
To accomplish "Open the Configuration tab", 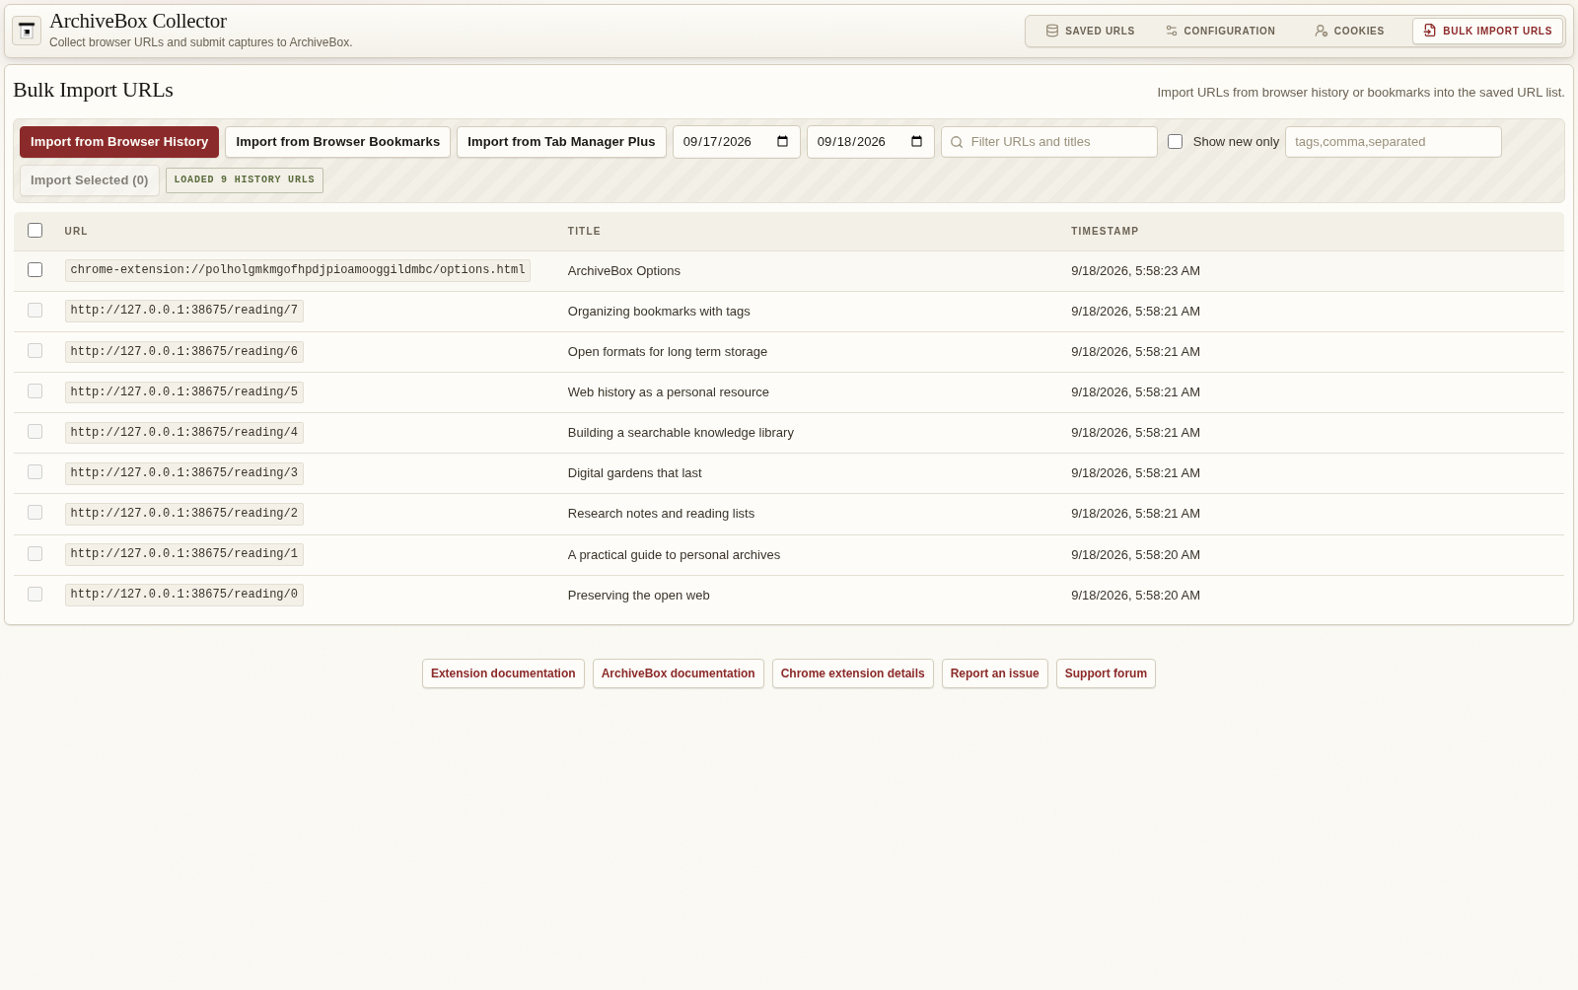I will click(x=1220, y=31).
